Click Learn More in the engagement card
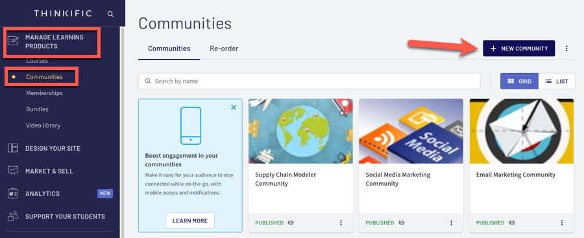Image resolution: width=584 pixels, height=238 pixels. [x=190, y=221]
